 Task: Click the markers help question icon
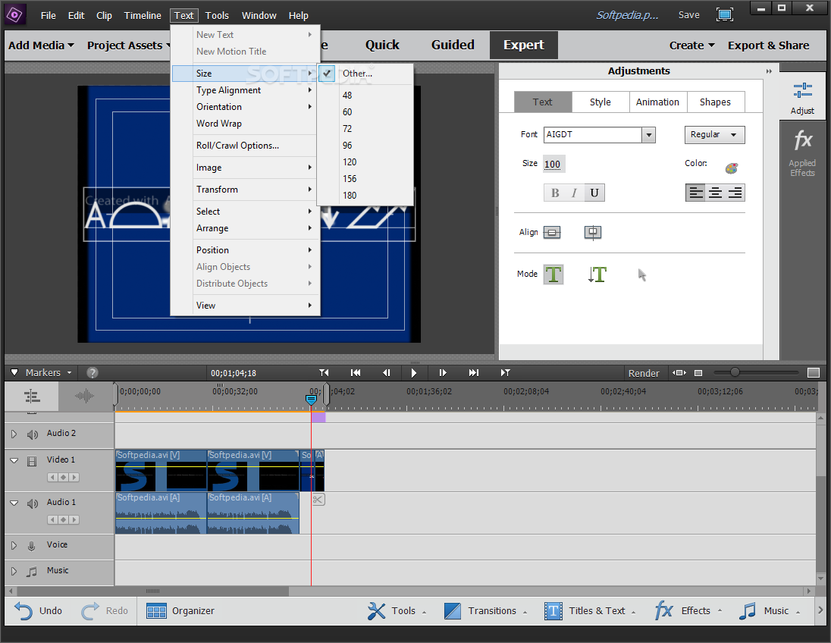click(93, 372)
